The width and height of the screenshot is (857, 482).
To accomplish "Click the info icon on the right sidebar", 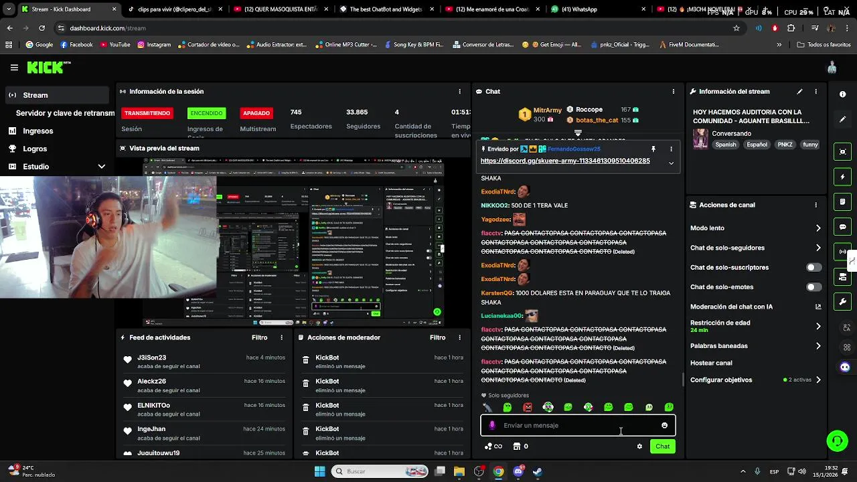I will point(842,94).
